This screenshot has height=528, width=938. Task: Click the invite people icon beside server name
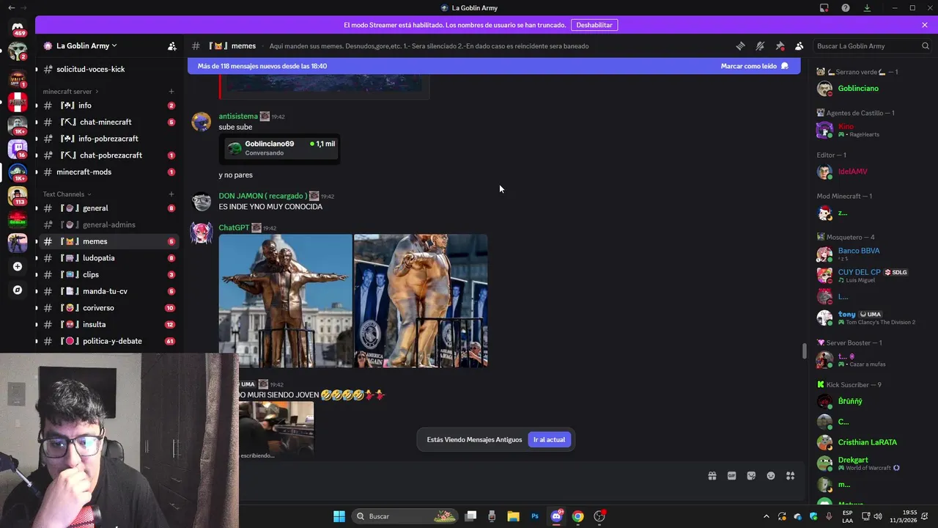pos(172,45)
